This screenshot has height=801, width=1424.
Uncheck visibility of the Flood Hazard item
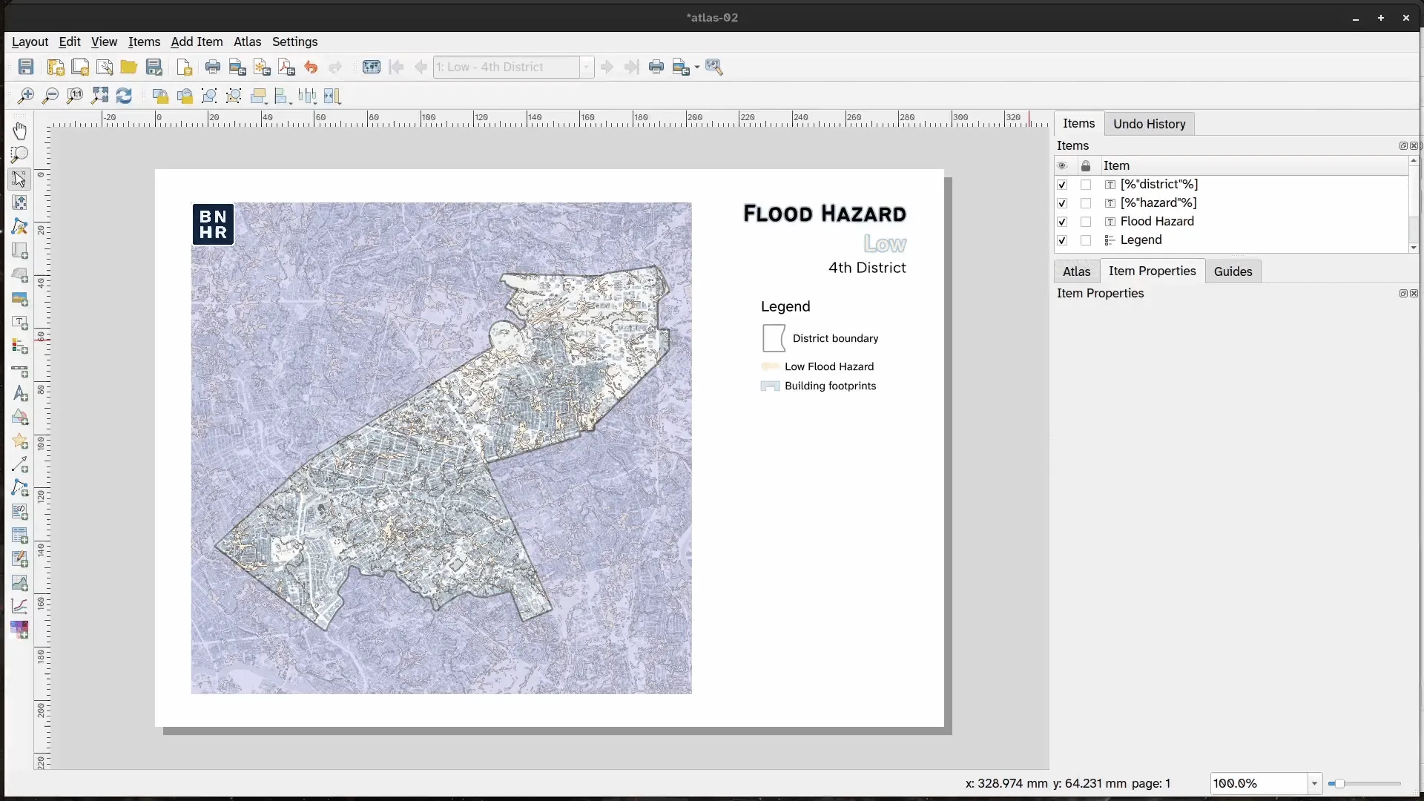click(x=1062, y=221)
